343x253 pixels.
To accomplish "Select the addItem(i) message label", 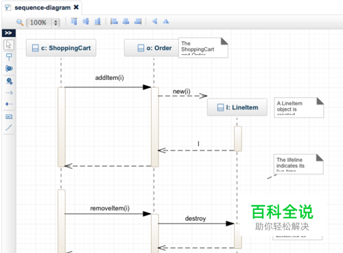I will click(110, 78).
